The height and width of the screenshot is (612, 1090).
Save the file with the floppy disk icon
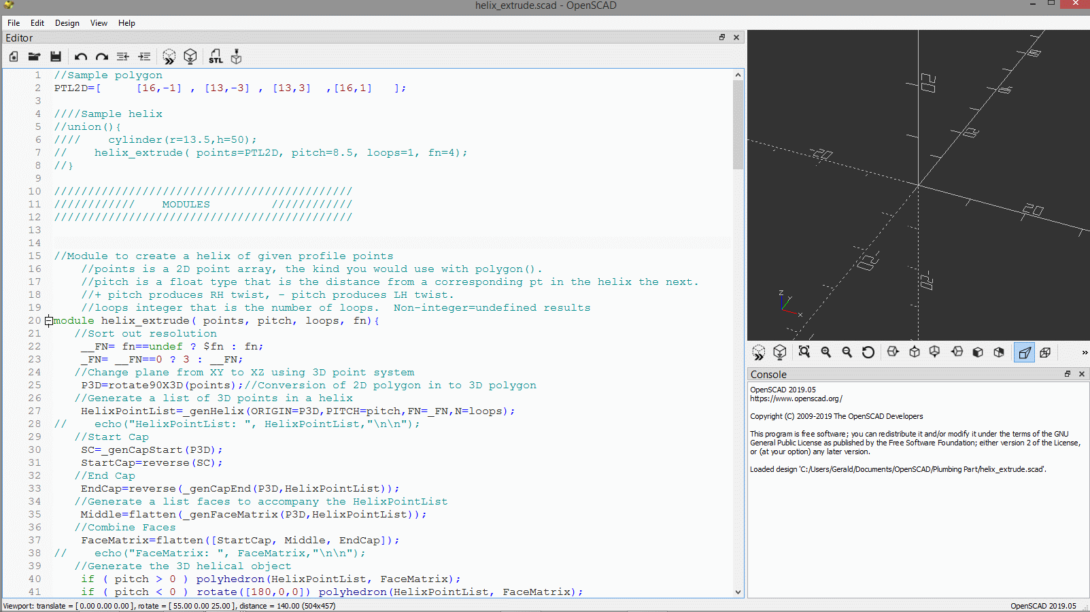[56, 57]
